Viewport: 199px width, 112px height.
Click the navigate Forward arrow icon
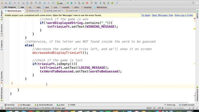pos(49,3)
